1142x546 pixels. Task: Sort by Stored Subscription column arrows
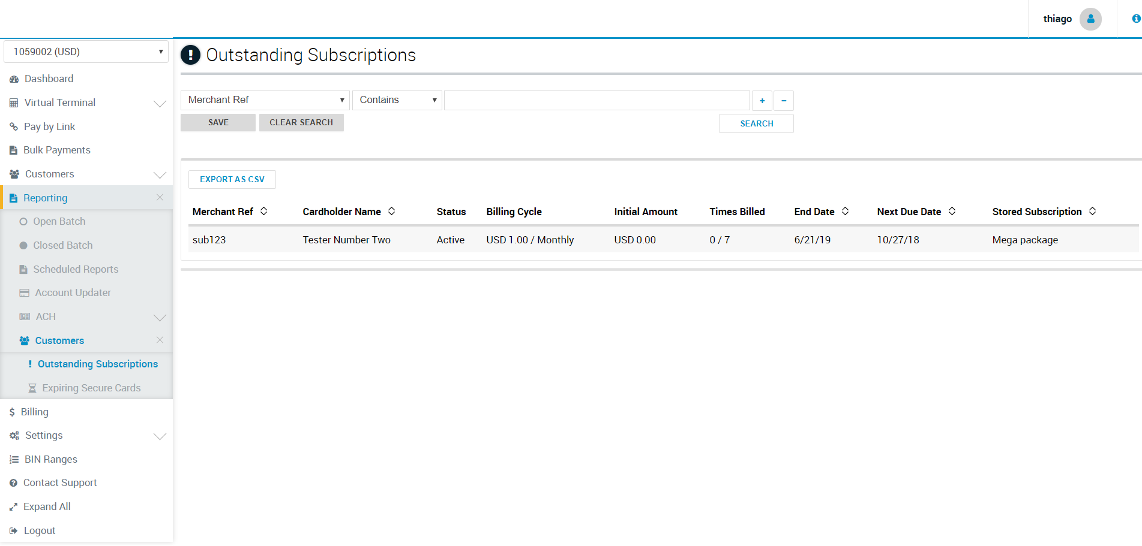point(1092,212)
